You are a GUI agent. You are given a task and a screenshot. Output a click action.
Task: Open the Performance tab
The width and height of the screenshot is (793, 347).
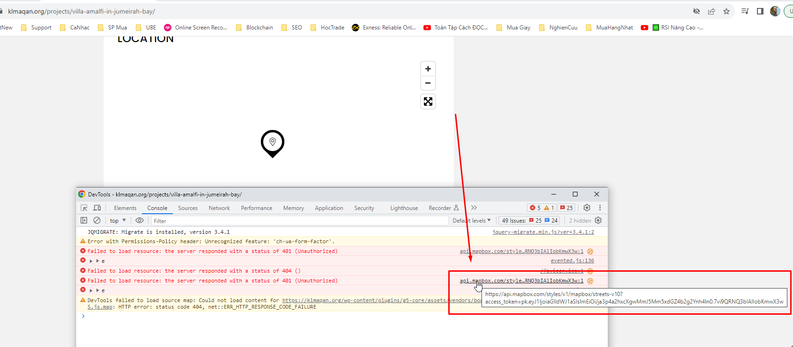click(x=257, y=208)
